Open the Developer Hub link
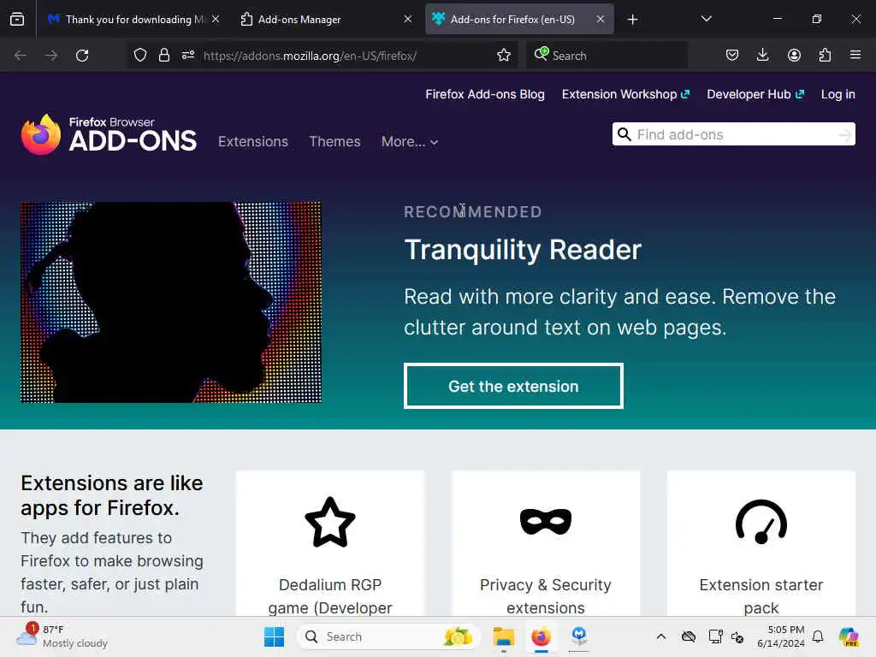 (755, 94)
